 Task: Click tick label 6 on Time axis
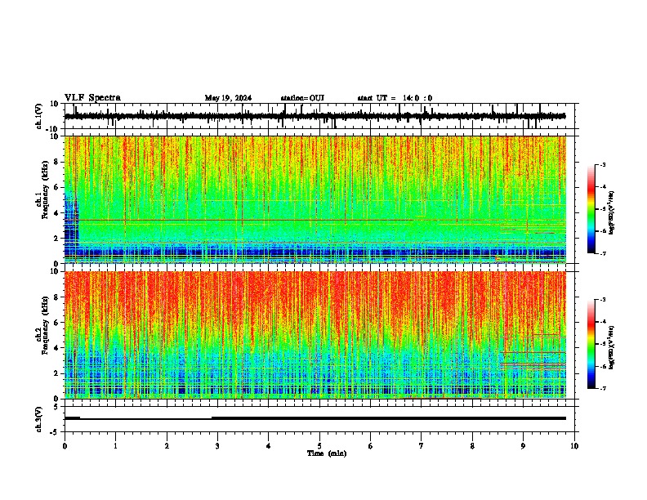coord(371,446)
